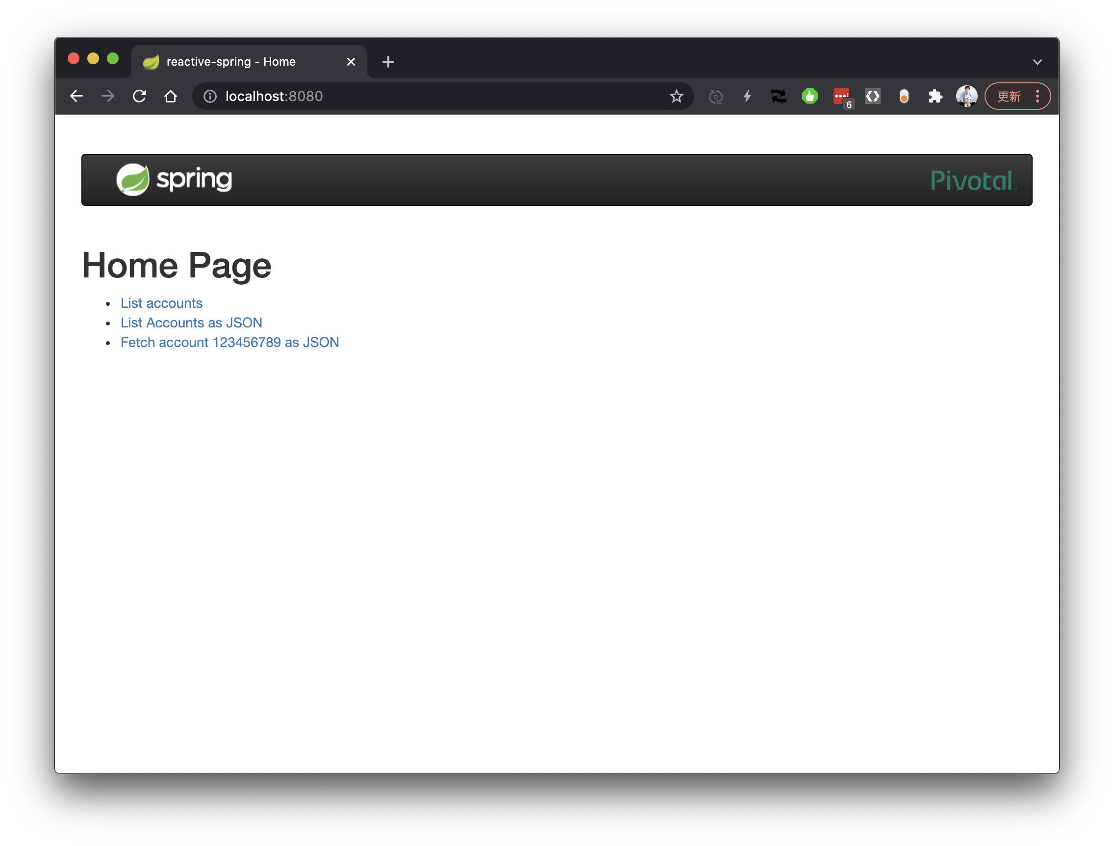Go to browser home page icon
The height and width of the screenshot is (846, 1114).
pos(171,96)
